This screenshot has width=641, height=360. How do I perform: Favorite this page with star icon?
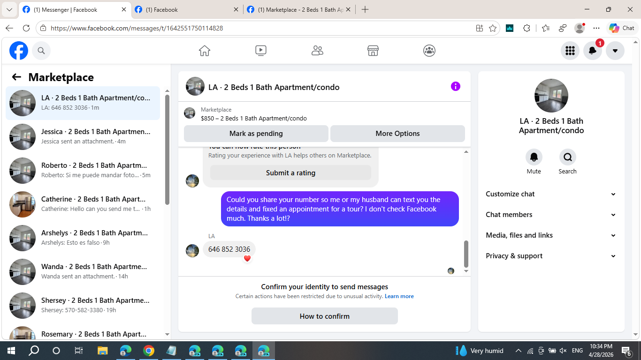(x=493, y=28)
